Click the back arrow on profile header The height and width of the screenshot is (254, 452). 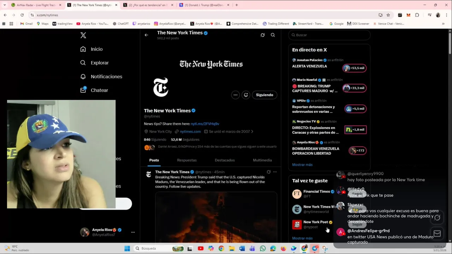click(x=146, y=35)
